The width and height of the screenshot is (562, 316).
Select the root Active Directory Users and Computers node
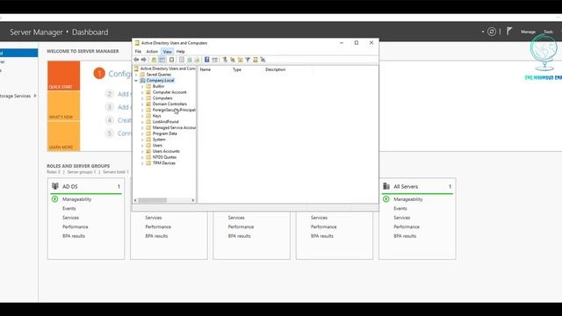[x=168, y=68]
